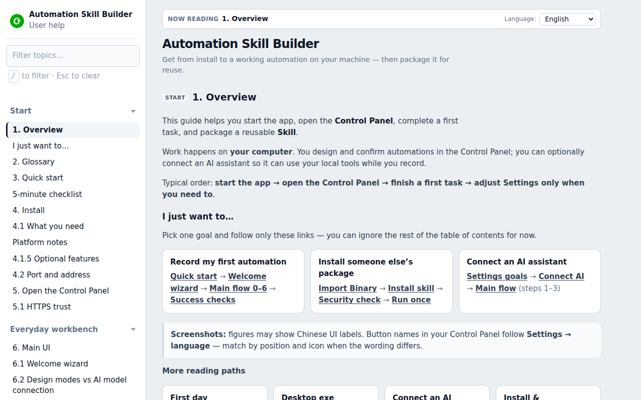This screenshot has height=400, width=641.
Task: Open the Settings goals link
Action: click(497, 276)
